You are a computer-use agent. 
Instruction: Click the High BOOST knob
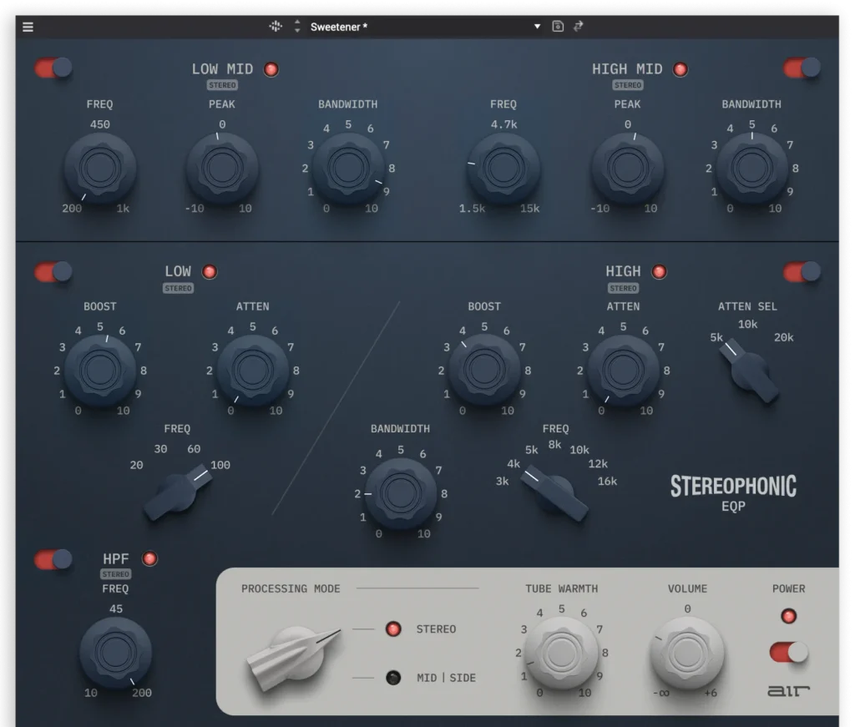(484, 371)
